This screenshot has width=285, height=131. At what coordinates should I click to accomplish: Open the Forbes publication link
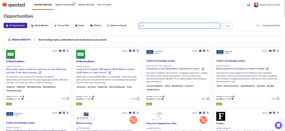[220, 123]
